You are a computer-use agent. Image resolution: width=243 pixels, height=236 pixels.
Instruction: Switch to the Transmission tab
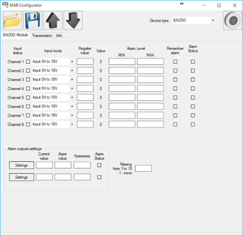click(42, 36)
